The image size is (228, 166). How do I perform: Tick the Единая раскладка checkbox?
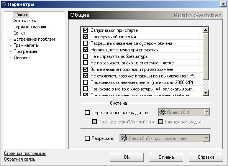pos(161,122)
